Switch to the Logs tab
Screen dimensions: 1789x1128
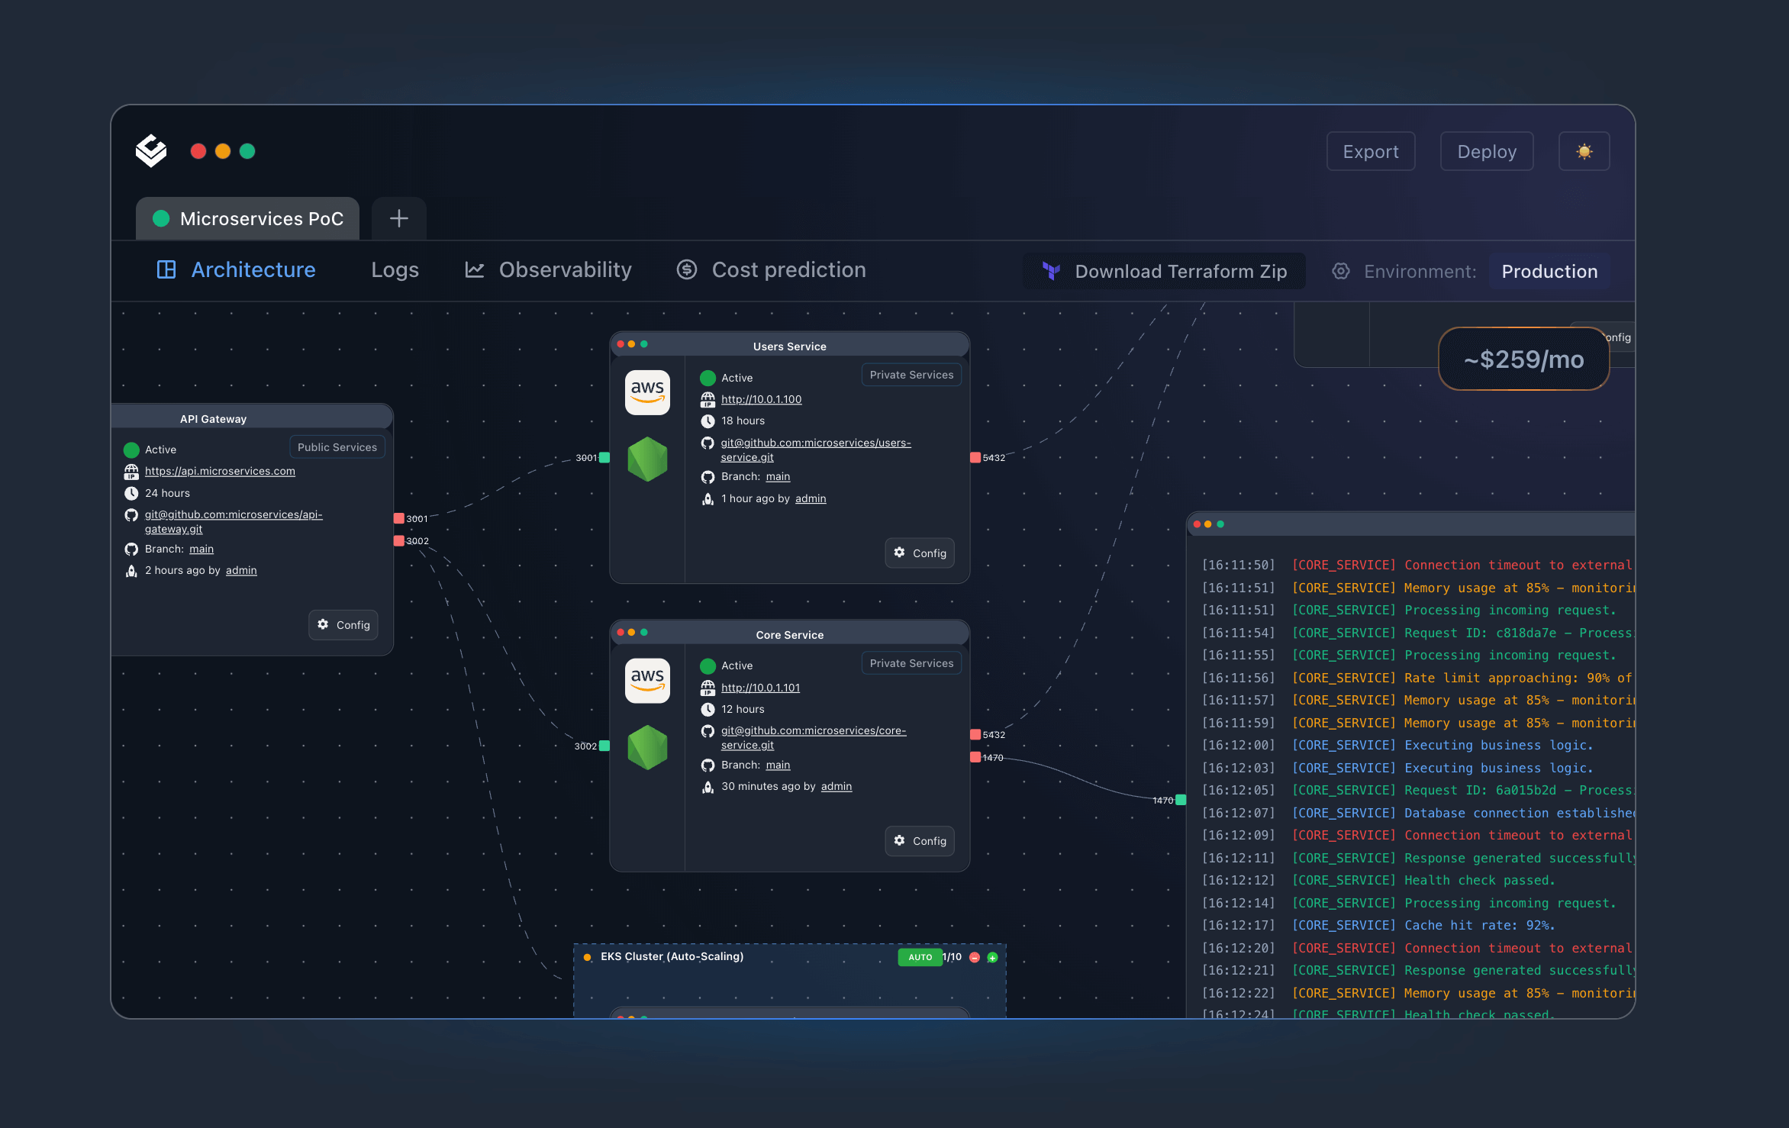[x=395, y=269]
